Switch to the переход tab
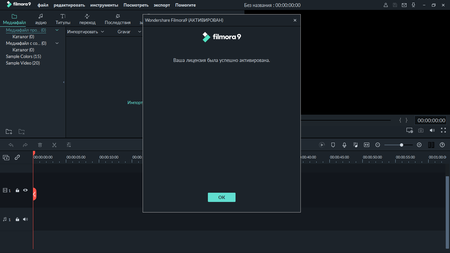 87,19
